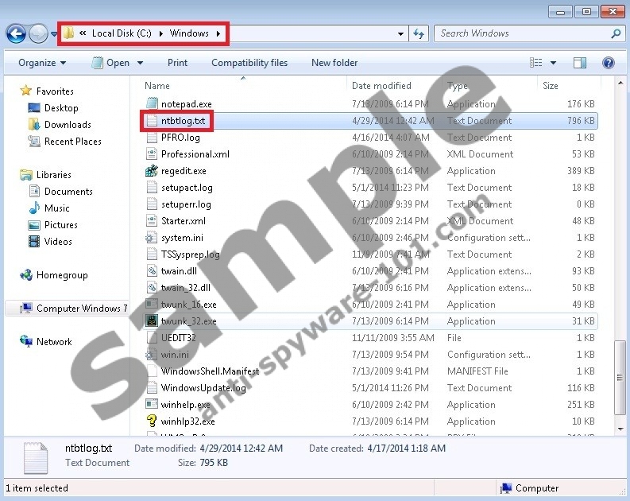
Task: Refresh the Windows folder view
Action: 419,33
